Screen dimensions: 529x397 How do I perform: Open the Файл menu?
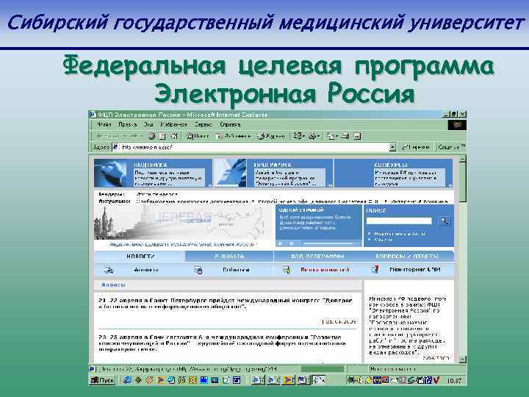104,124
